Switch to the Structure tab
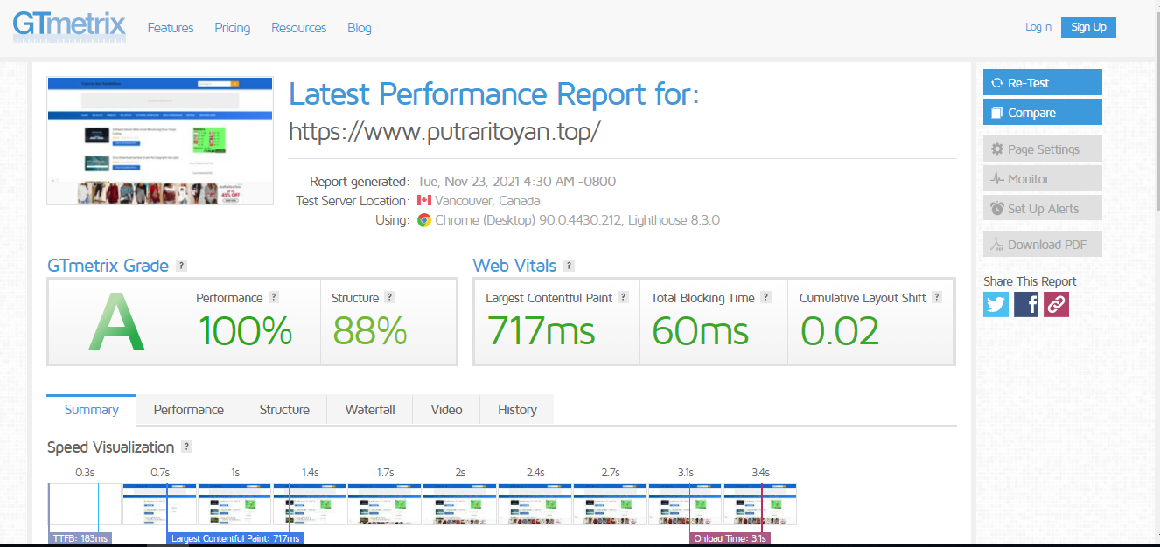The width and height of the screenshot is (1160, 547). [284, 410]
